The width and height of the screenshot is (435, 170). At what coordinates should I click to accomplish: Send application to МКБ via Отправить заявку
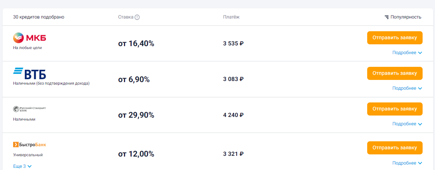coord(395,37)
